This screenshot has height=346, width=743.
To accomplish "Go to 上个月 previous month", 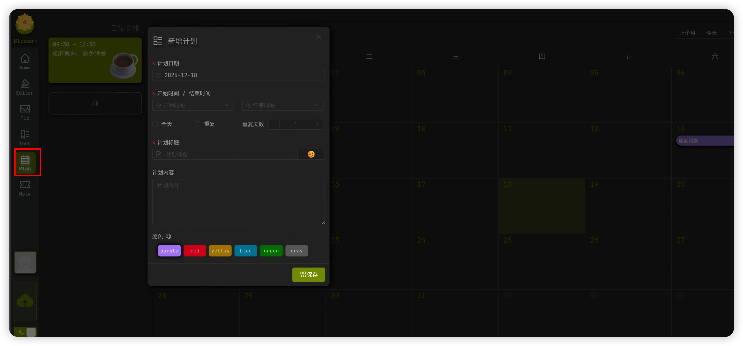I will (x=687, y=33).
